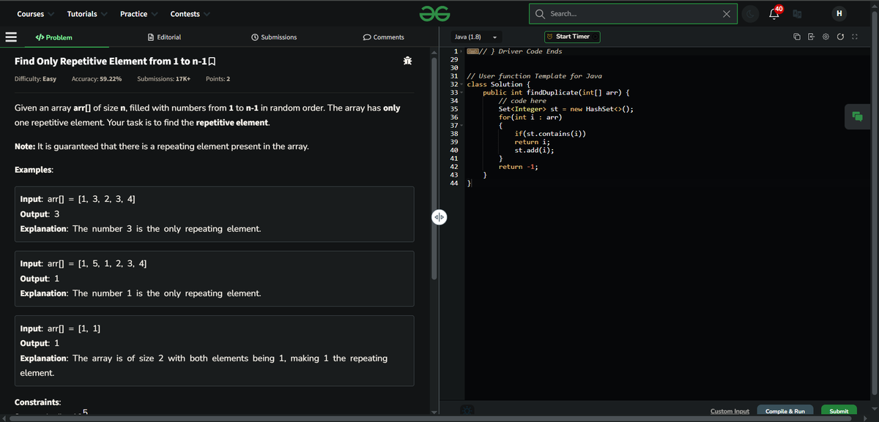Open the Java (1.8) language dropdown
Viewport: 879px width, 422px height.
476,37
